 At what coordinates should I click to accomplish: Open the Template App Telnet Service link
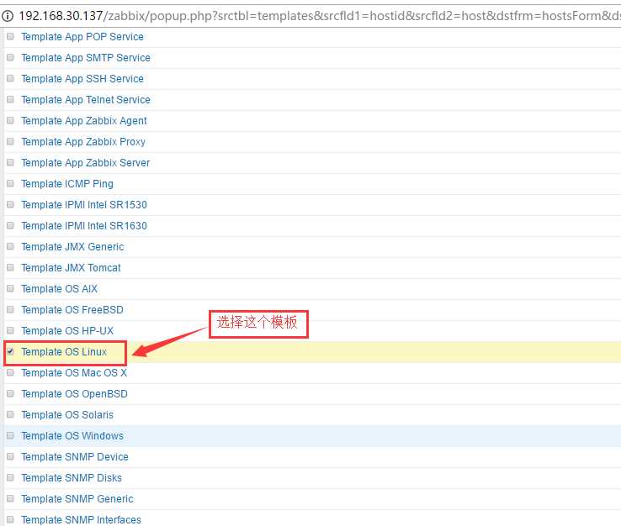(86, 100)
